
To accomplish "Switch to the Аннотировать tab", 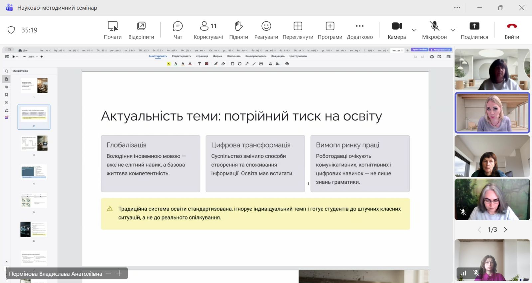I will coord(158,56).
